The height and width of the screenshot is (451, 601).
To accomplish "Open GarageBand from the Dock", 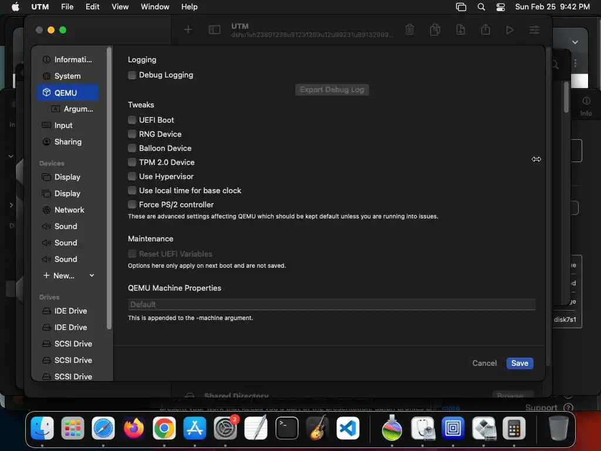I will pos(318,428).
